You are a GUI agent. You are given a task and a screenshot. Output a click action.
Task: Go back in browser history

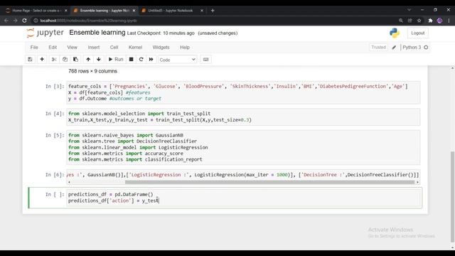(6, 21)
